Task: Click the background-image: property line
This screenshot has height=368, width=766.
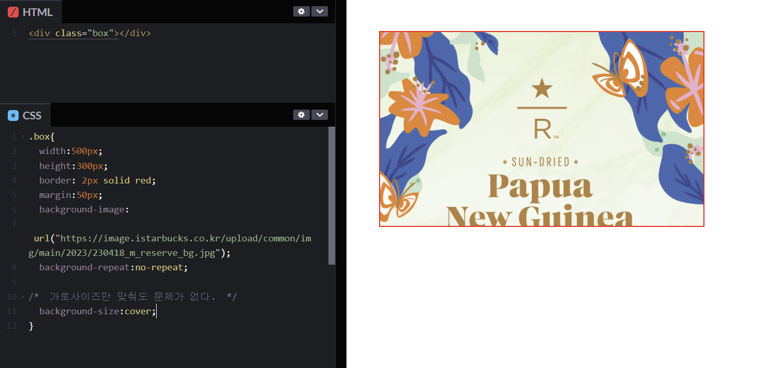Action: (x=84, y=209)
